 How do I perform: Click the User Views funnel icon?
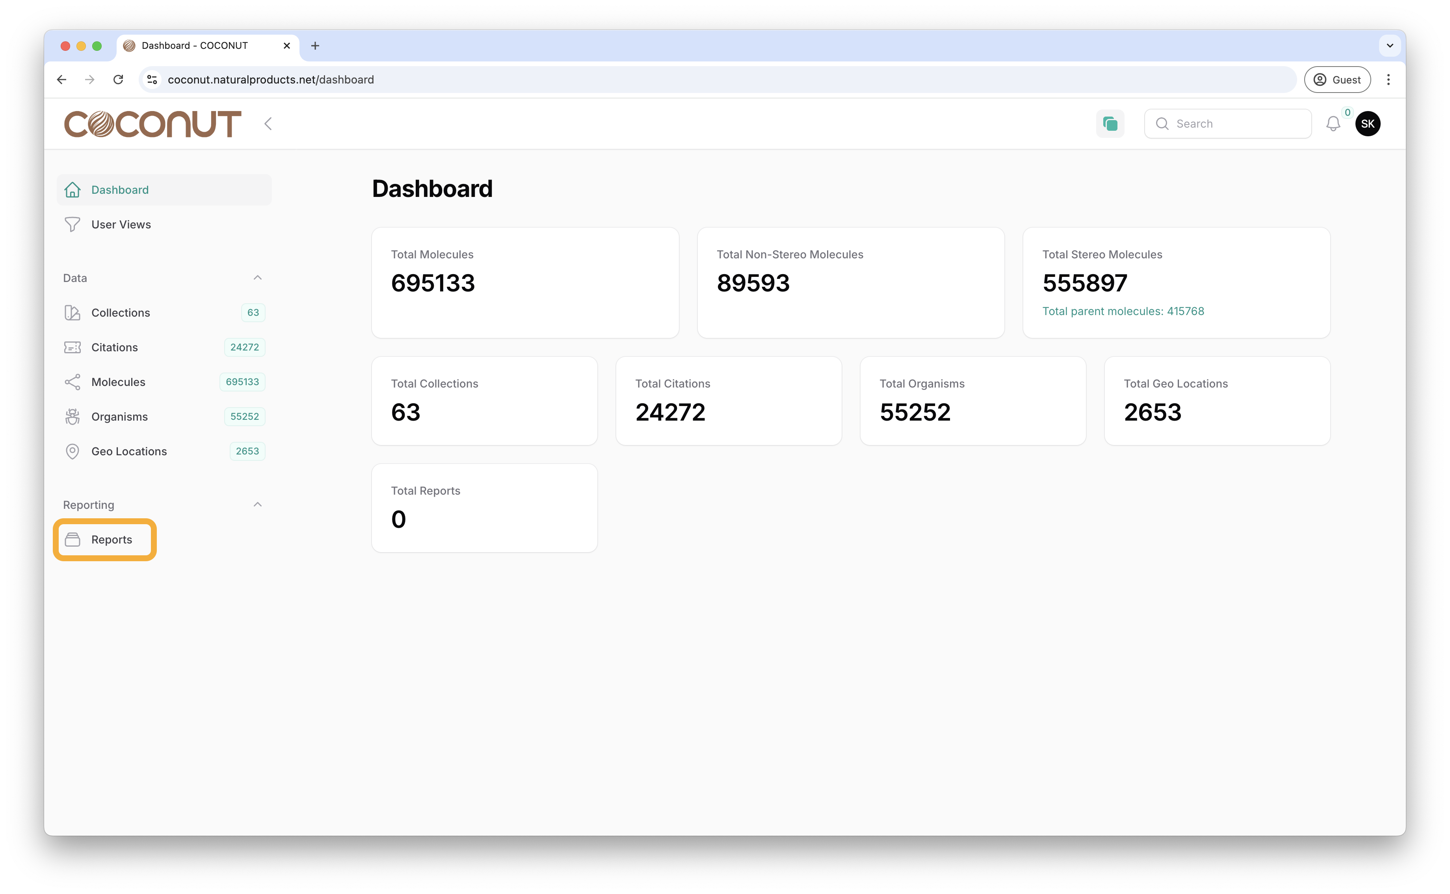pyautogui.click(x=72, y=225)
